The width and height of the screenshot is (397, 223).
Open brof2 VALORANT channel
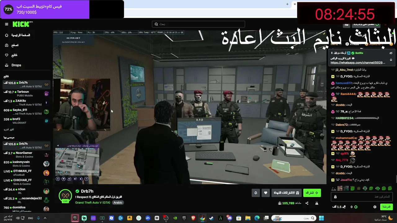pos(26,121)
